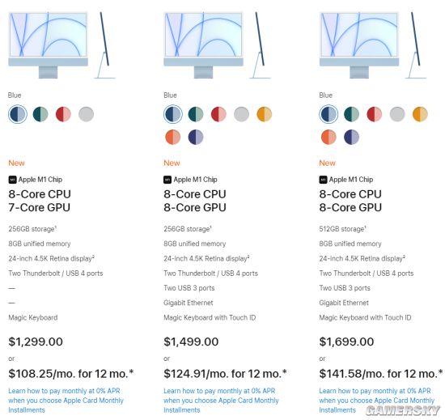Image resolution: width=445 pixels, height=420 pixels.
Task: Pick purple color for the $1,499 iMac
Action: coord(196,137)
